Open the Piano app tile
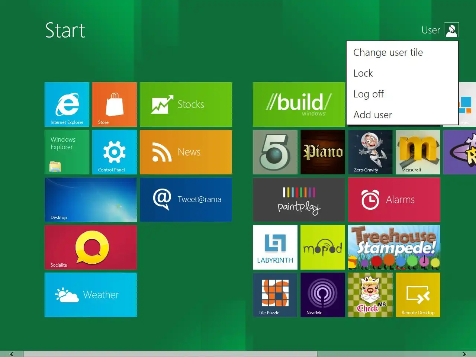The width and height of the screenshot is (476, 357). point(323,152)
